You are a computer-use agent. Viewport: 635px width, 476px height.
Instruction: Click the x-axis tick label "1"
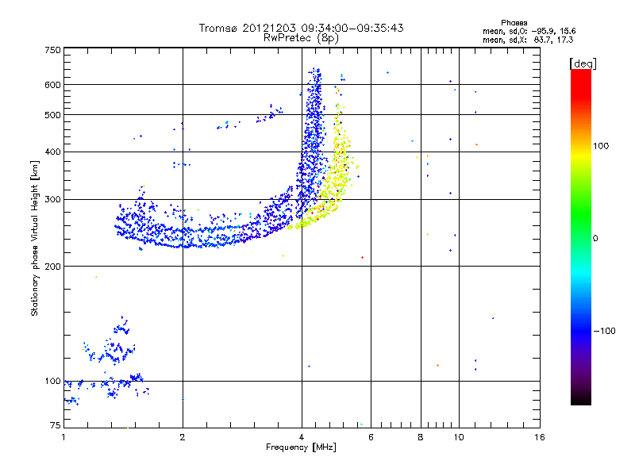click(63, 437)
